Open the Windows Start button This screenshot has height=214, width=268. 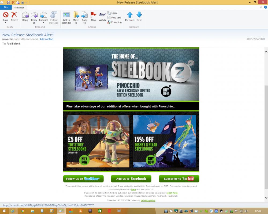pyautogui.click(x=4, y=211)
